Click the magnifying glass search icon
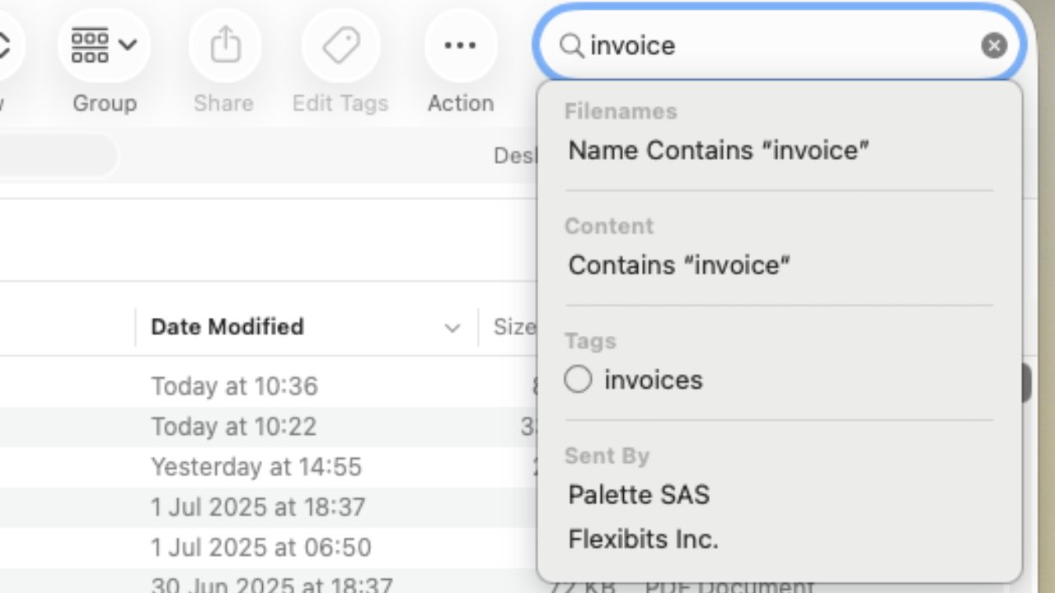Viewport: 1055px width, 593px height. tap(571, 45)
